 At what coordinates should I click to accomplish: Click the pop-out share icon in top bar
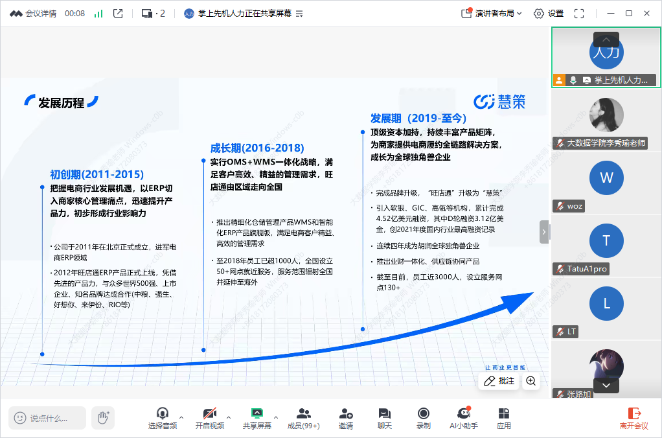coord(118,13)
